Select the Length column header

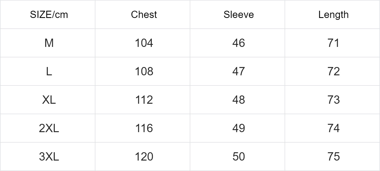tap(333, 15)
